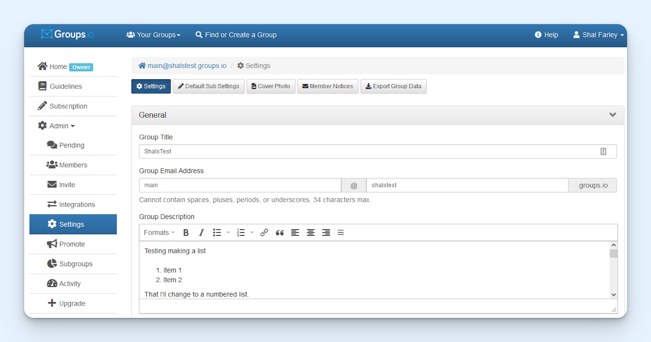Viewport: 651px width, 342px height.
Task: Click the description editor scrollbar down arrow
Action: coord(614,294)
